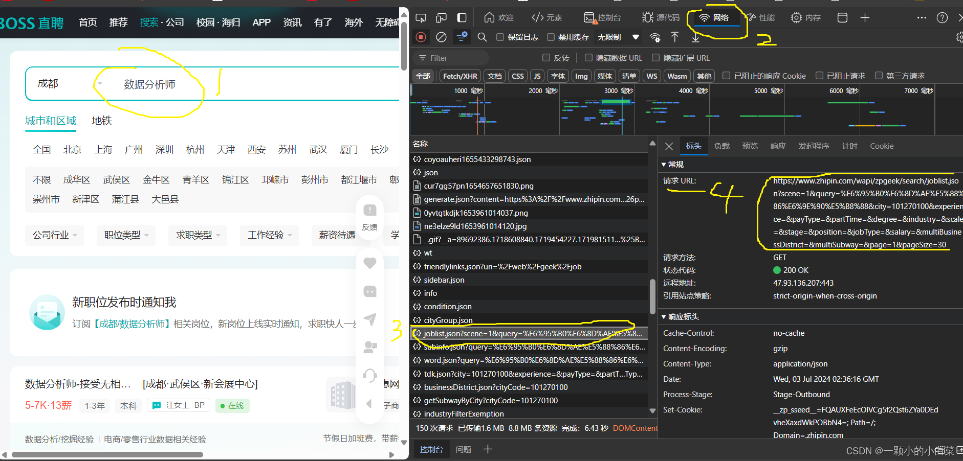Add a new DevTools tab with plus icon
The height and width of the screenshot is (461, 963).
pos(865,18)
